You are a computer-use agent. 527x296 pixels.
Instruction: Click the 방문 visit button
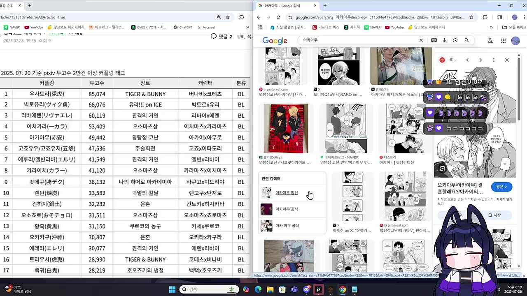[x=501, y=187]
